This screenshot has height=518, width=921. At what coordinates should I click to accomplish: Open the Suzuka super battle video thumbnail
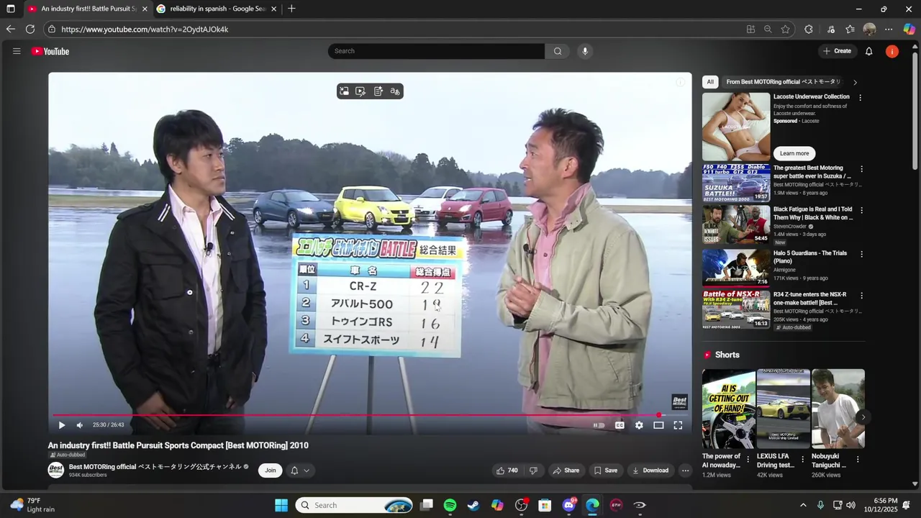(736, 183)
